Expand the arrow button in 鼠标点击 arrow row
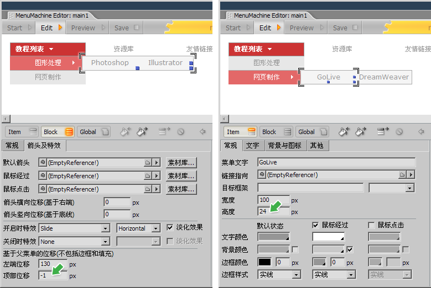 pos(157,189)
